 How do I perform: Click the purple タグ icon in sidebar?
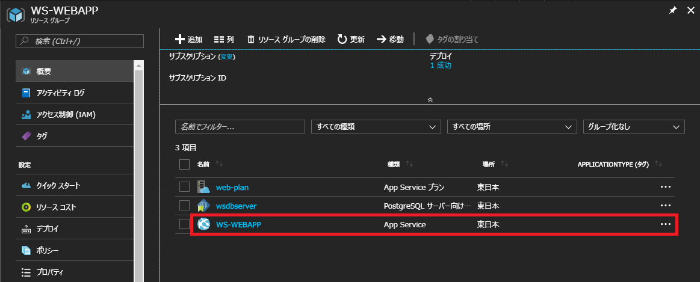[26, 136]
